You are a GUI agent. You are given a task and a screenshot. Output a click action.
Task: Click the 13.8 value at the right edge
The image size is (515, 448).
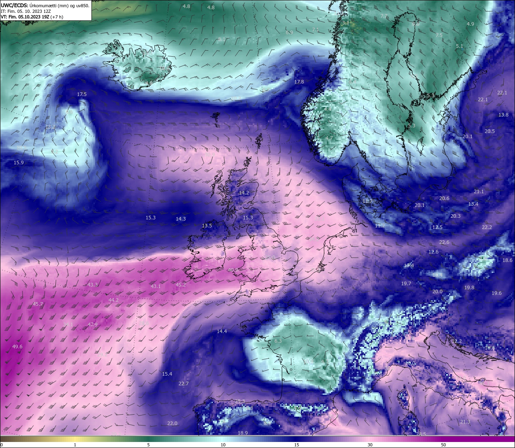[503, 115]
